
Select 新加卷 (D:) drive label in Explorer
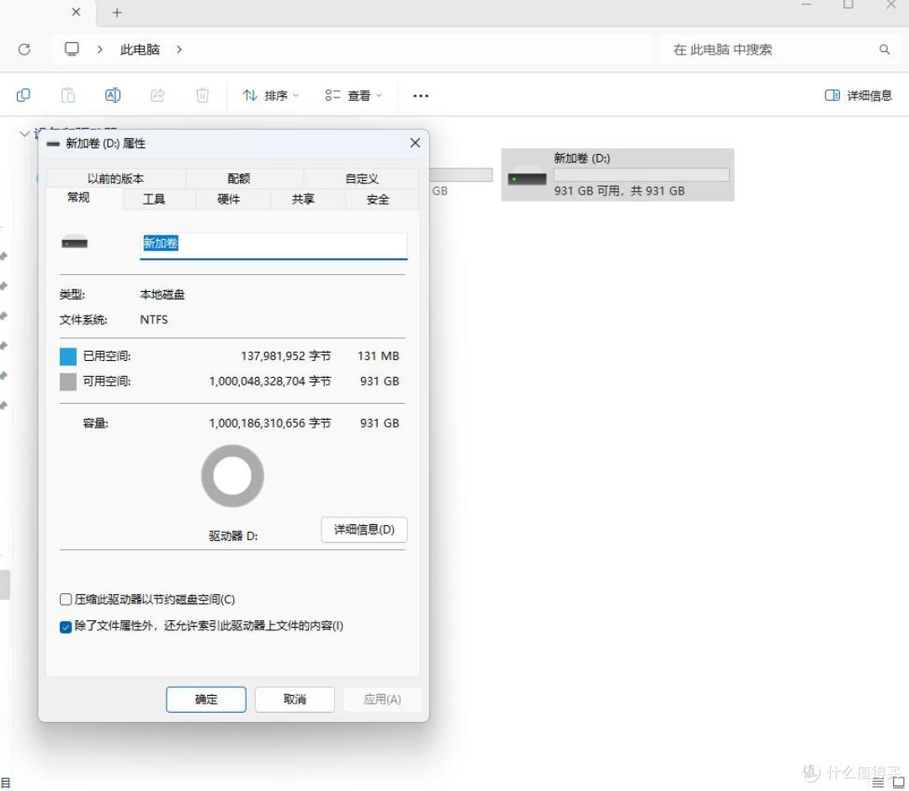tap(582, 158)
